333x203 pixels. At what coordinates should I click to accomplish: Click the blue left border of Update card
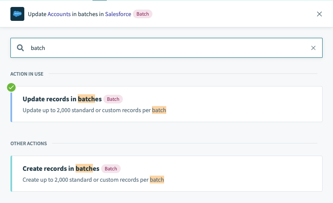(x=12, y=104)
